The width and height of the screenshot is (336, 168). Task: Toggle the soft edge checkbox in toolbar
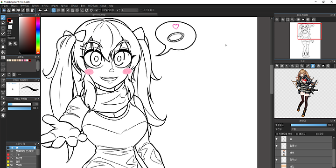[141, 10]
